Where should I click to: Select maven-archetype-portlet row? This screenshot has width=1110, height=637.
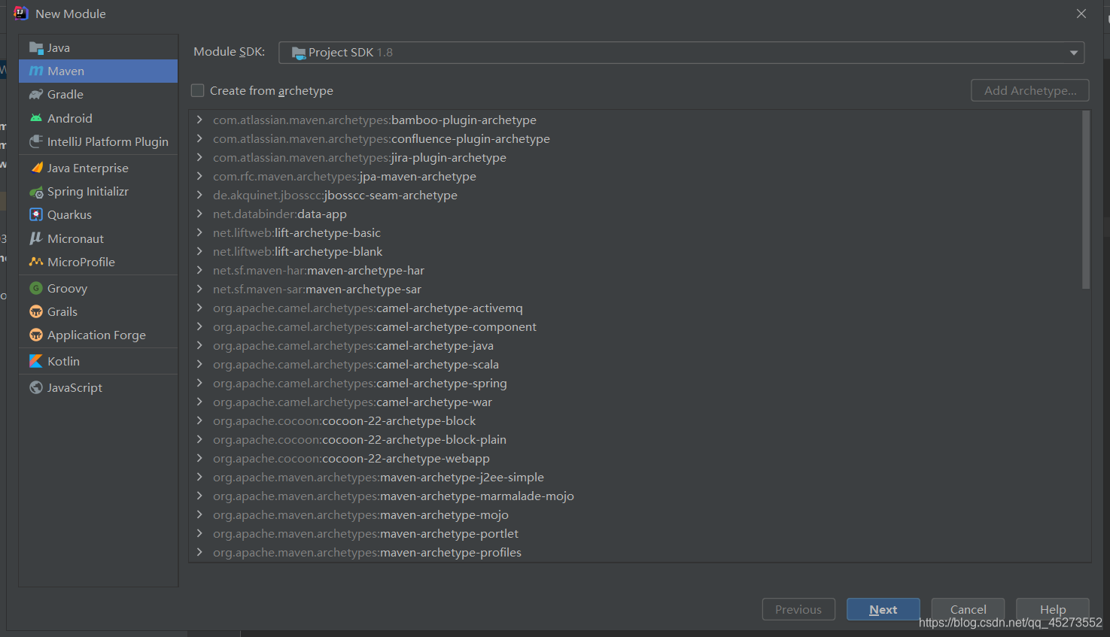point(634,533)
